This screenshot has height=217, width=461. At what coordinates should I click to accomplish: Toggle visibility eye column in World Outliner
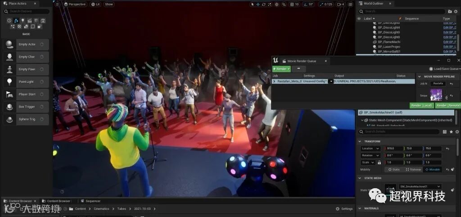point(359,18)
